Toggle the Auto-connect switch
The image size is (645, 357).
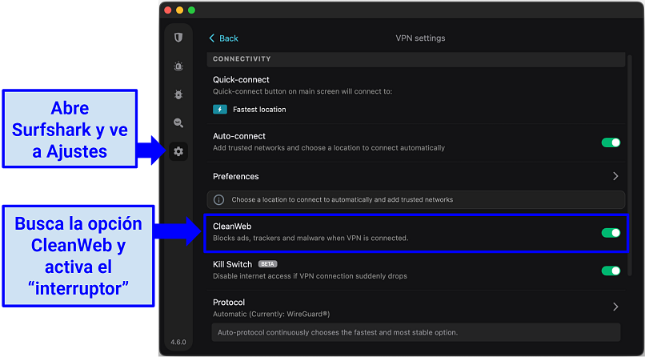coord(611,142)
